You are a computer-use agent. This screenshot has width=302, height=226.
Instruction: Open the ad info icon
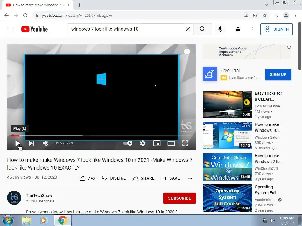(289, 47)
